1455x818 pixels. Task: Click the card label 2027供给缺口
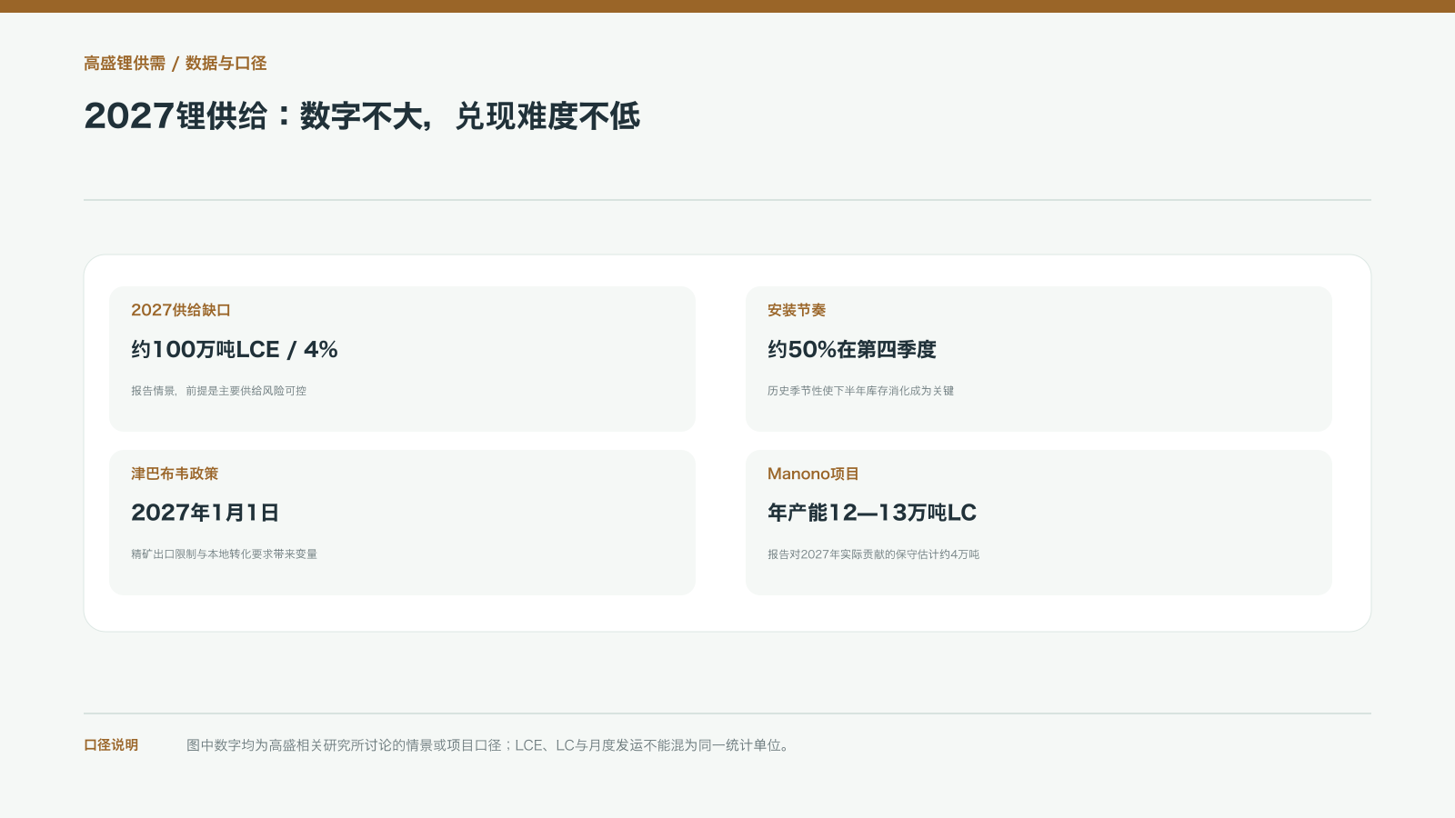(x=181, y=310)
